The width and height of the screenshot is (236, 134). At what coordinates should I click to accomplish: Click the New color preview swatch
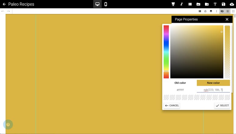pyautogui.click(x=213, y=83)
